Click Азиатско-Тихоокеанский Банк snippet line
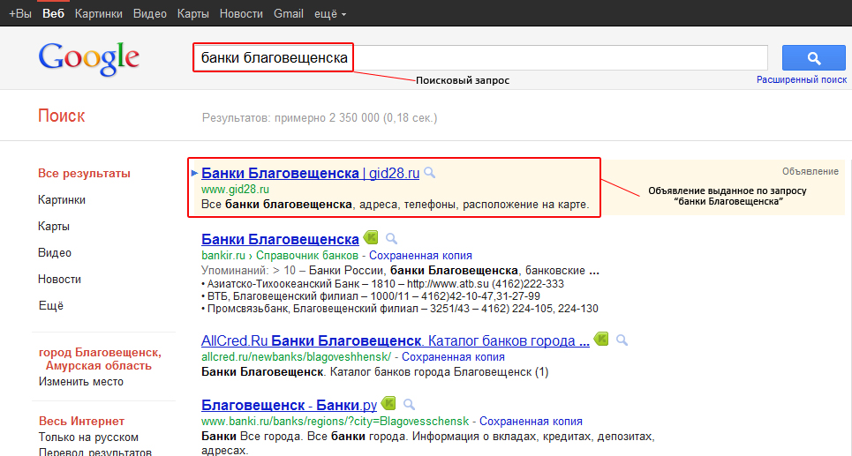 click(382, 284)
